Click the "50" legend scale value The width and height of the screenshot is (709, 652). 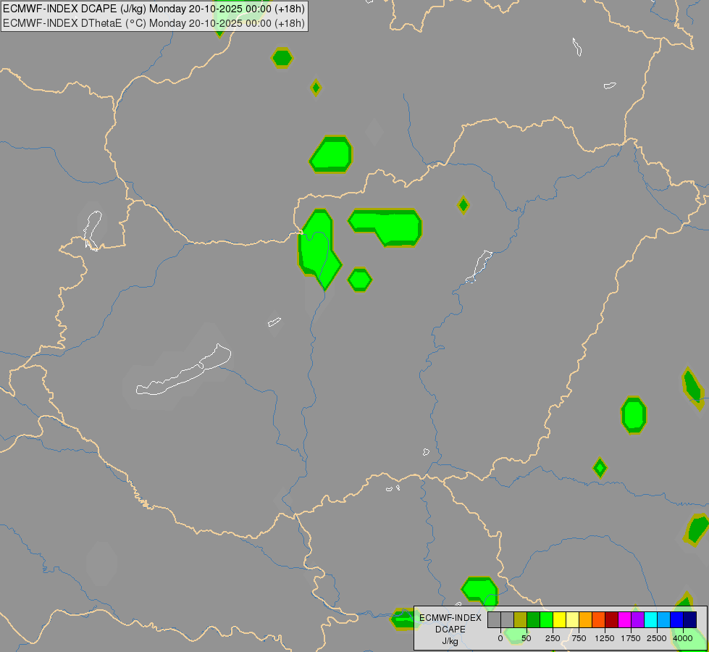[x=526, y=638]
